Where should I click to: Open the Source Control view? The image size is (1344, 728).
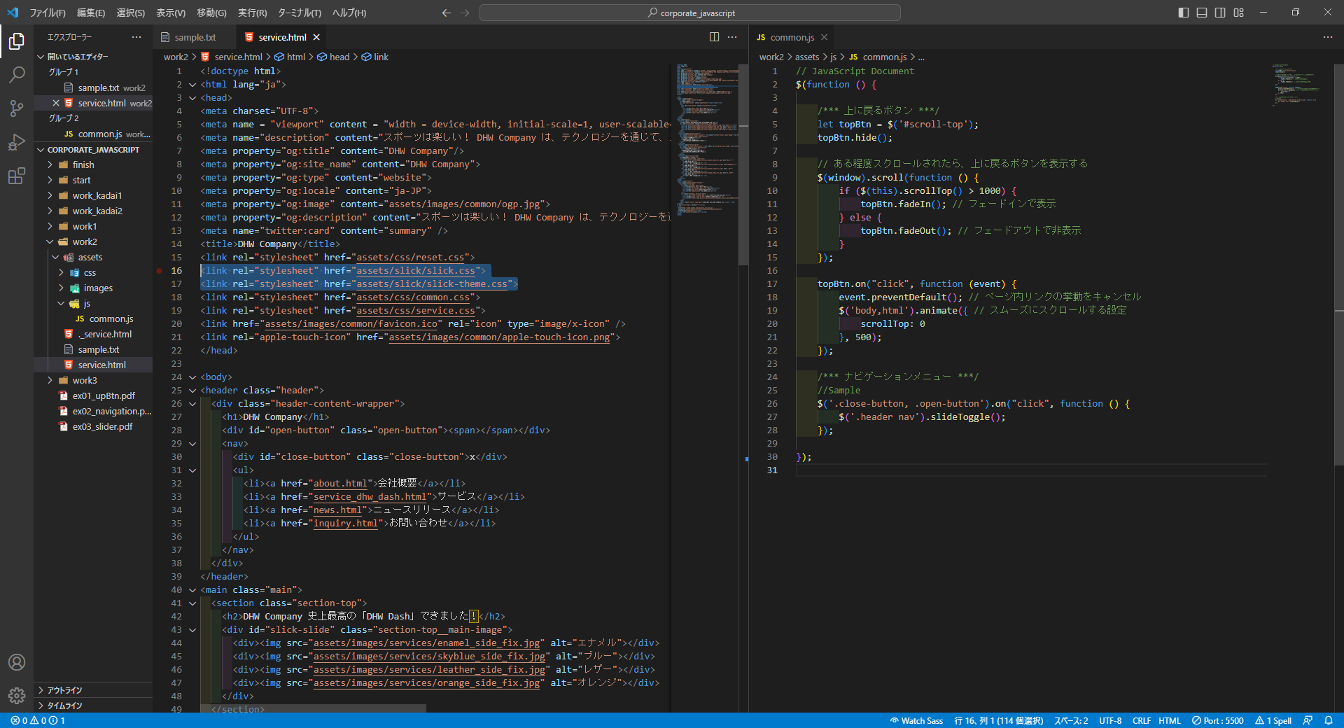[x=16, y=108]
